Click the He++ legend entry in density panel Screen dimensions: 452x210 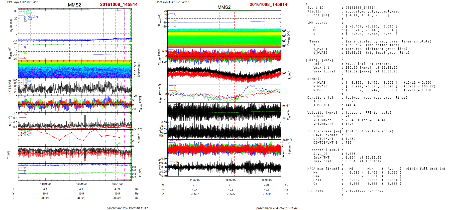[29, 133]
